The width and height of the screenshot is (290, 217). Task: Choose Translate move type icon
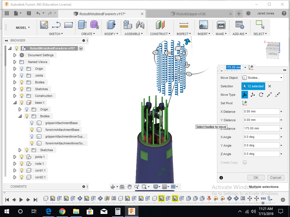[253, 95]
